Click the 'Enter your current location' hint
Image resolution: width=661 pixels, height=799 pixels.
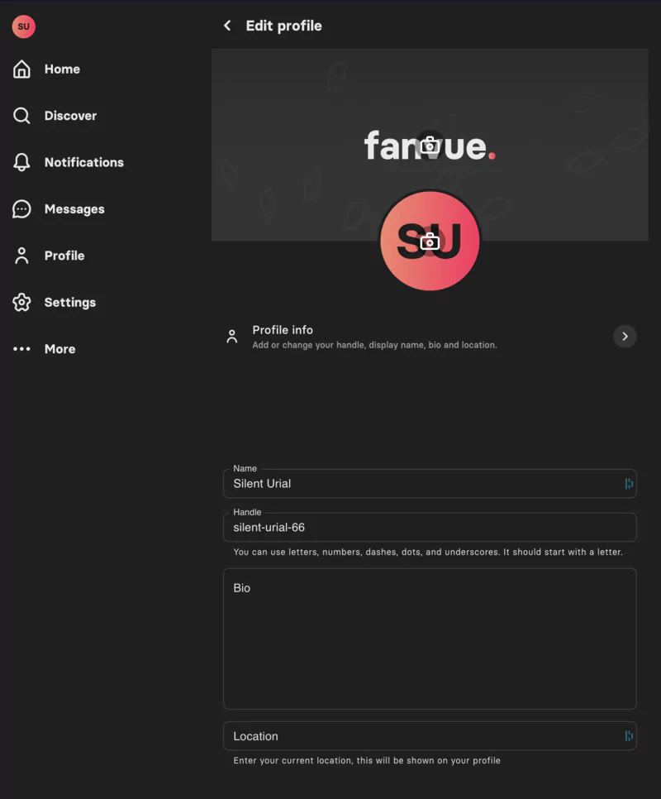click(367, 760)
